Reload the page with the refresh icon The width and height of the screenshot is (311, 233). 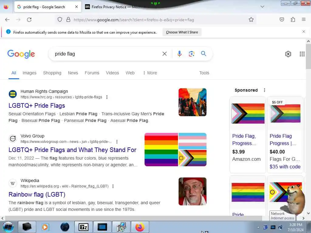pyautogui.click(x=29, y=20)
